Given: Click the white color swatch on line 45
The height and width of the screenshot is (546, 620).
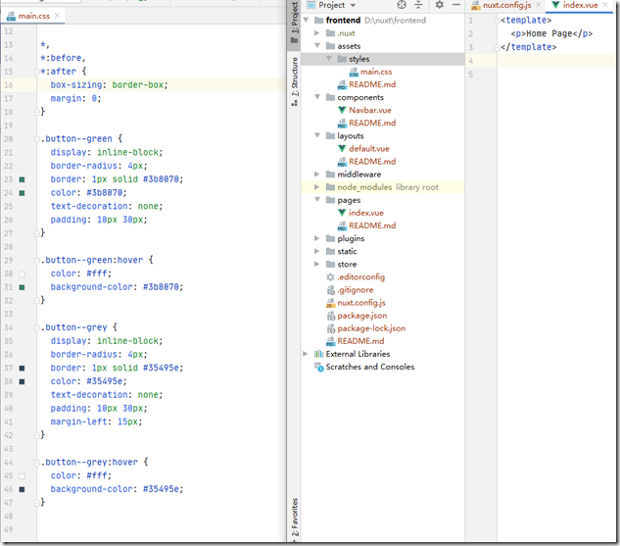Looking at the screenshot, I should [23, 476].
